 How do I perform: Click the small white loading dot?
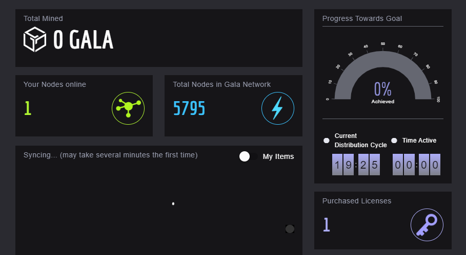(x=173, y=204)
